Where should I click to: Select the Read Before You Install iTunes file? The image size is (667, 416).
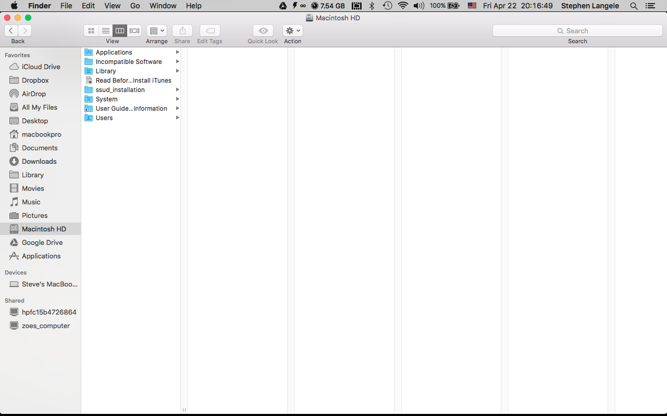(x=131, y=80)
